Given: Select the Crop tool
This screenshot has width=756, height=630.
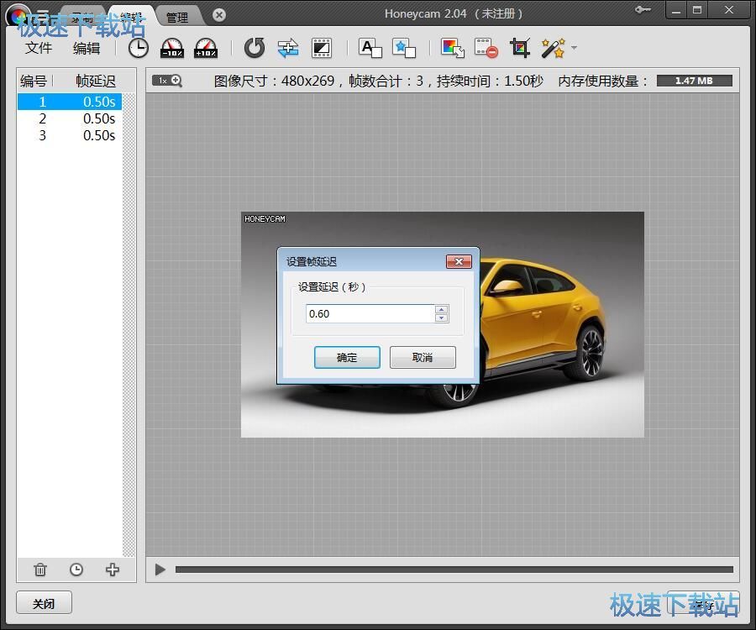Looking at the screenshot, I should tap(520, 48).
